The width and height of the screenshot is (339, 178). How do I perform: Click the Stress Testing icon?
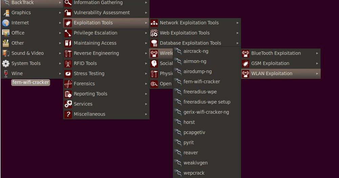[x=68, y=73]
